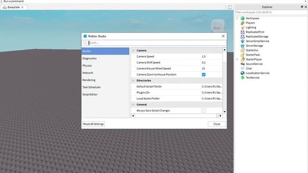This screenshot has width=308, height=173.
Task: Click the Workspace globe icon in Explorer
Action: tap(243, 18)
